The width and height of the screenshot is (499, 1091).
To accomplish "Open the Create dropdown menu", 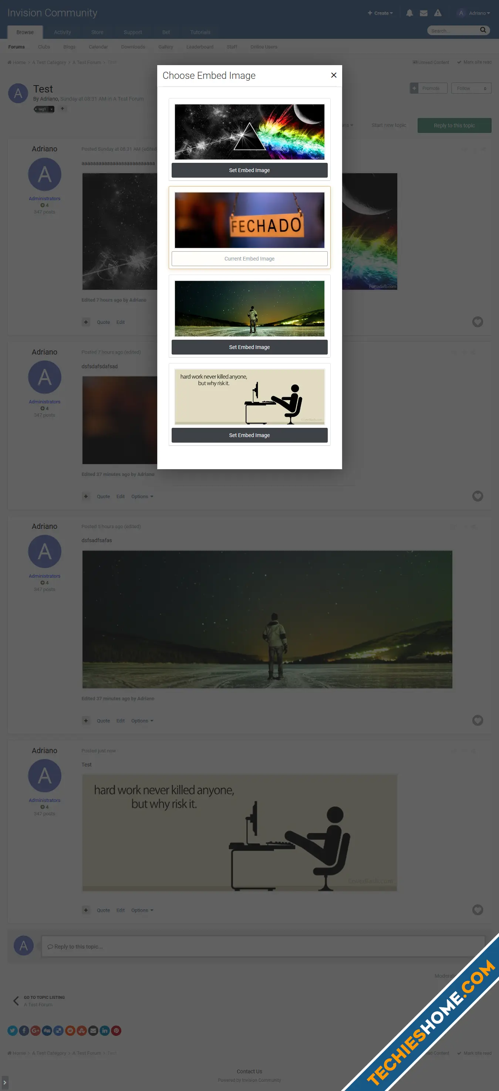I will pos(380,13).
